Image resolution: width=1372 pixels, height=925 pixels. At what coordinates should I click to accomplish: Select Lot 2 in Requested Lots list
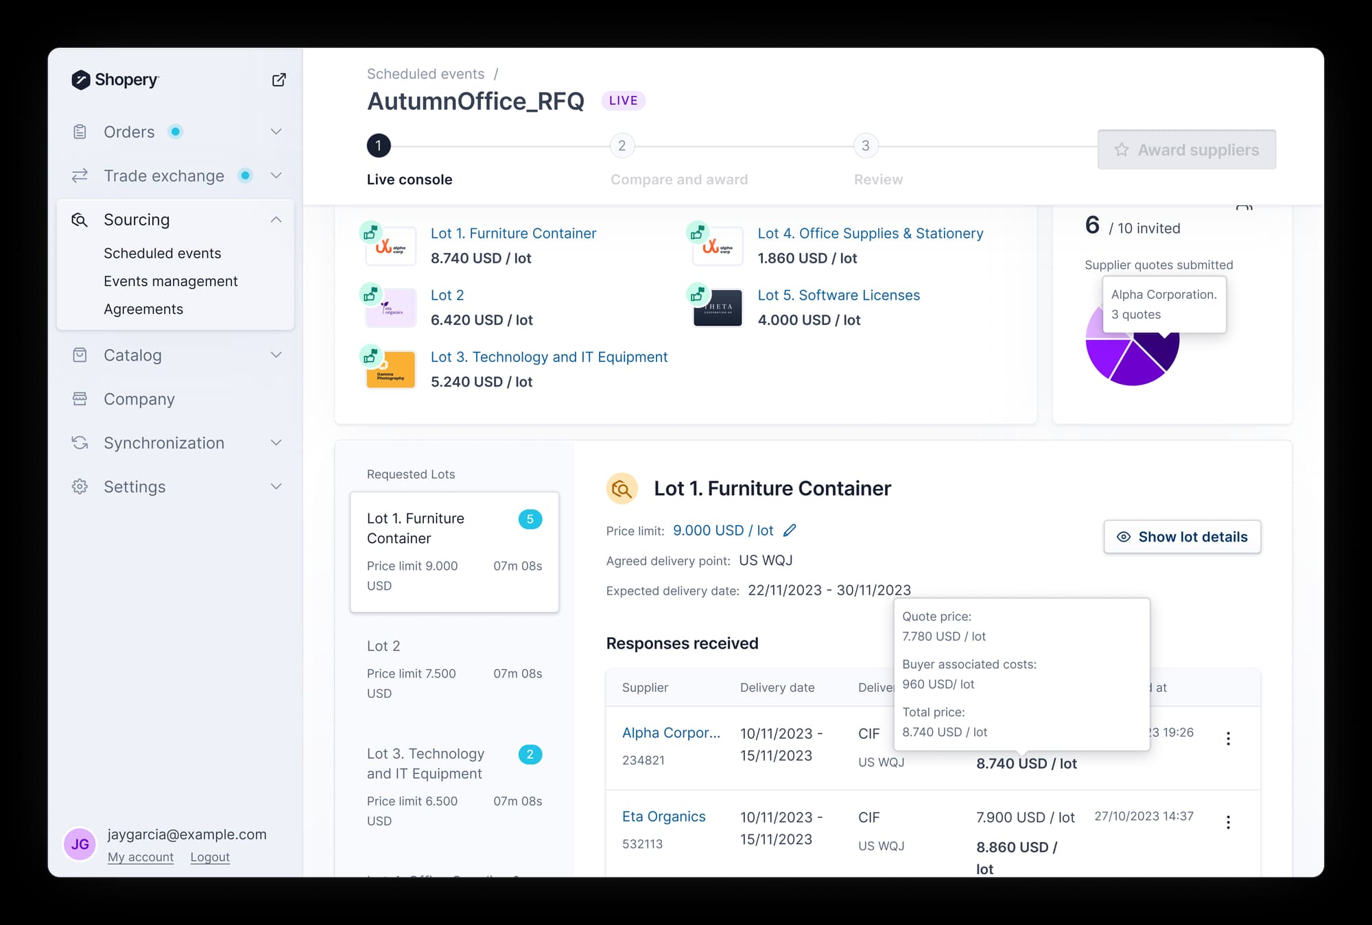453,669
